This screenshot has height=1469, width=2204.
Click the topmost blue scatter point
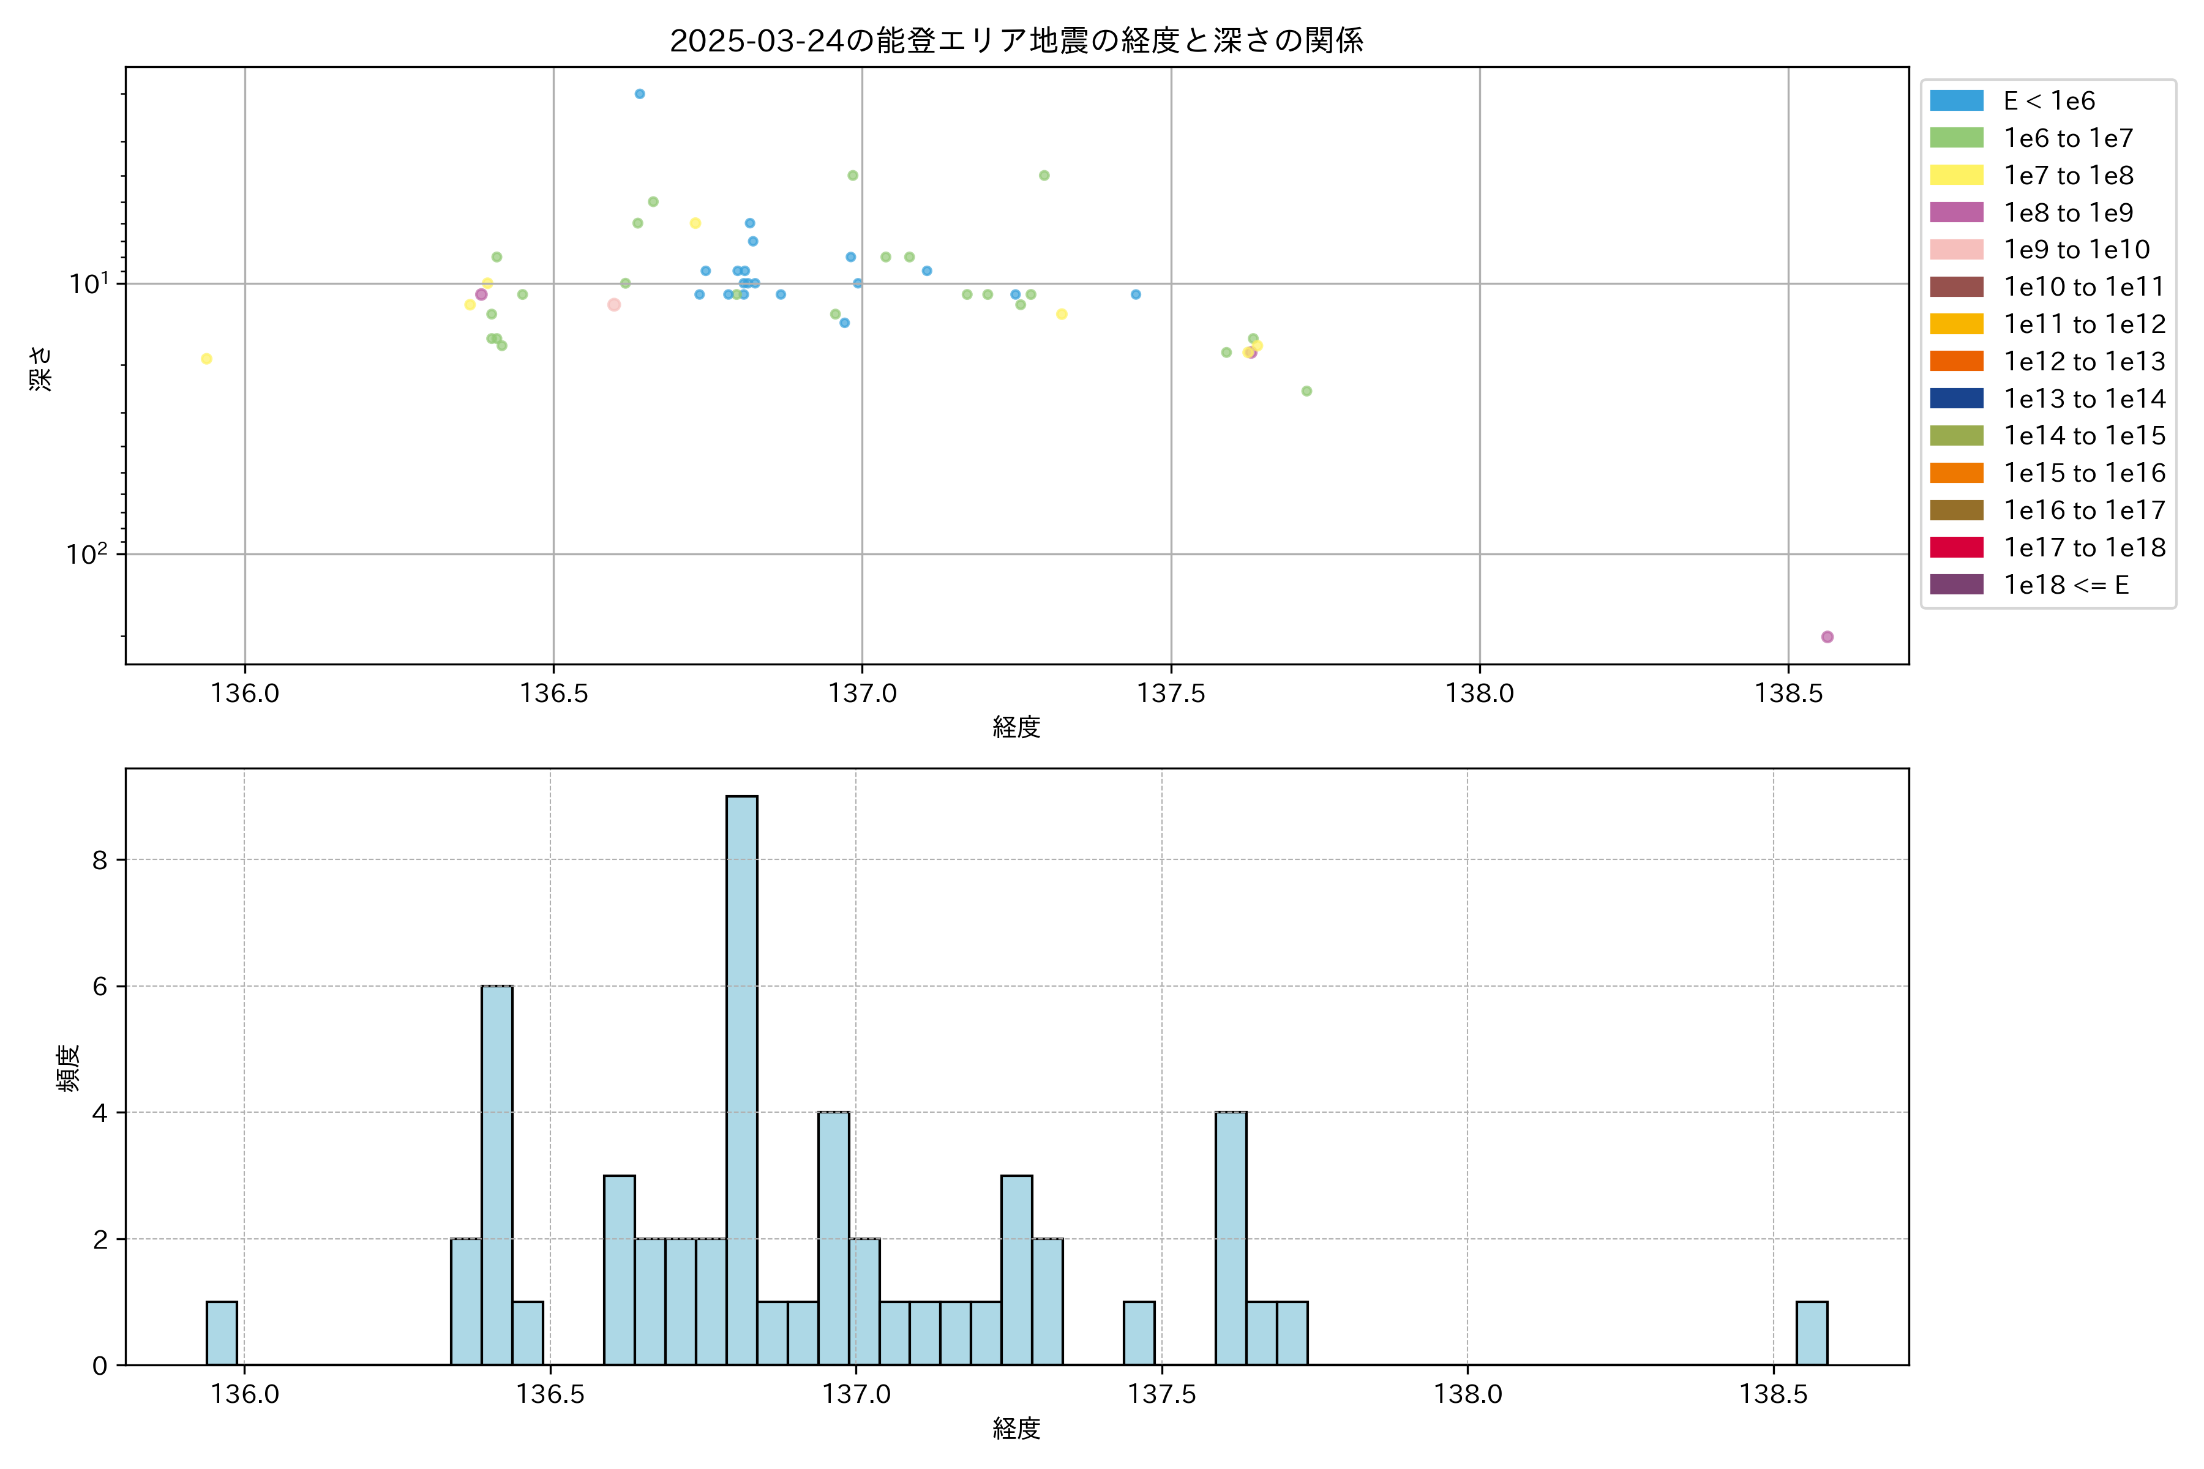click(640, 94)
